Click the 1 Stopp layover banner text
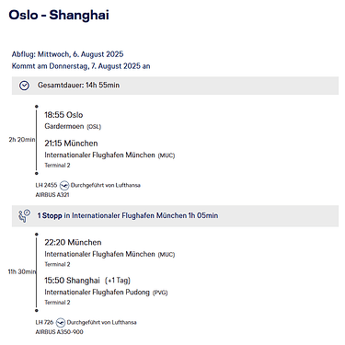This screenshot has height=345, width=345. click(128, 215)
